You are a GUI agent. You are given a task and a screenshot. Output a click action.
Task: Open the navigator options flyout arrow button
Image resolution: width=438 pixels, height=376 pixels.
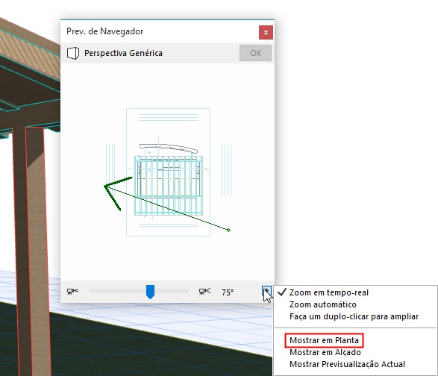click(266, 291)
